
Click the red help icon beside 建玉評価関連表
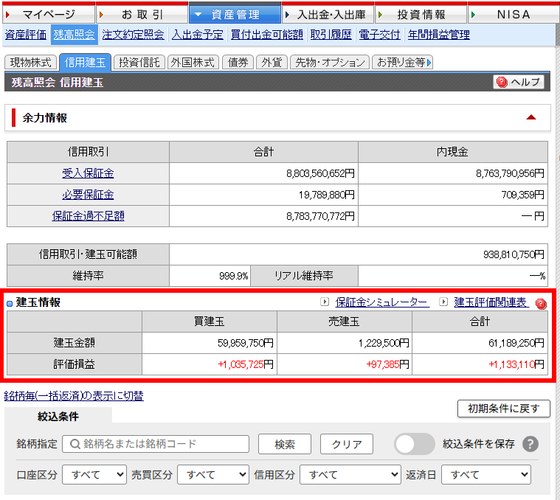click(x=541, y=303)
